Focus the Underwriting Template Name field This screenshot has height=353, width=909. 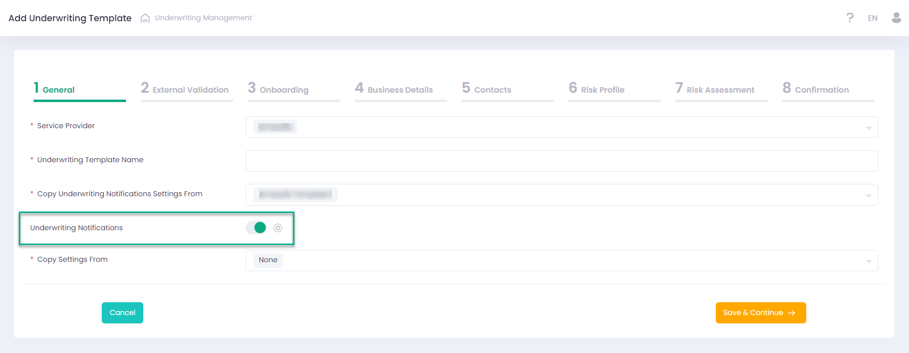pos(561,161)
